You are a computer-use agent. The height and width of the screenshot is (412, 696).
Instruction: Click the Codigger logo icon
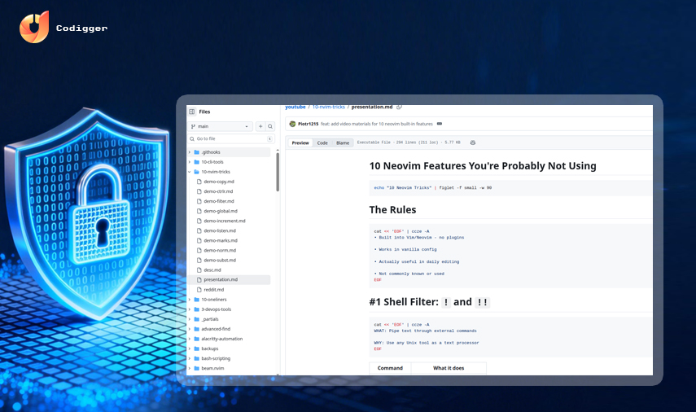click(x=34, y=27)
